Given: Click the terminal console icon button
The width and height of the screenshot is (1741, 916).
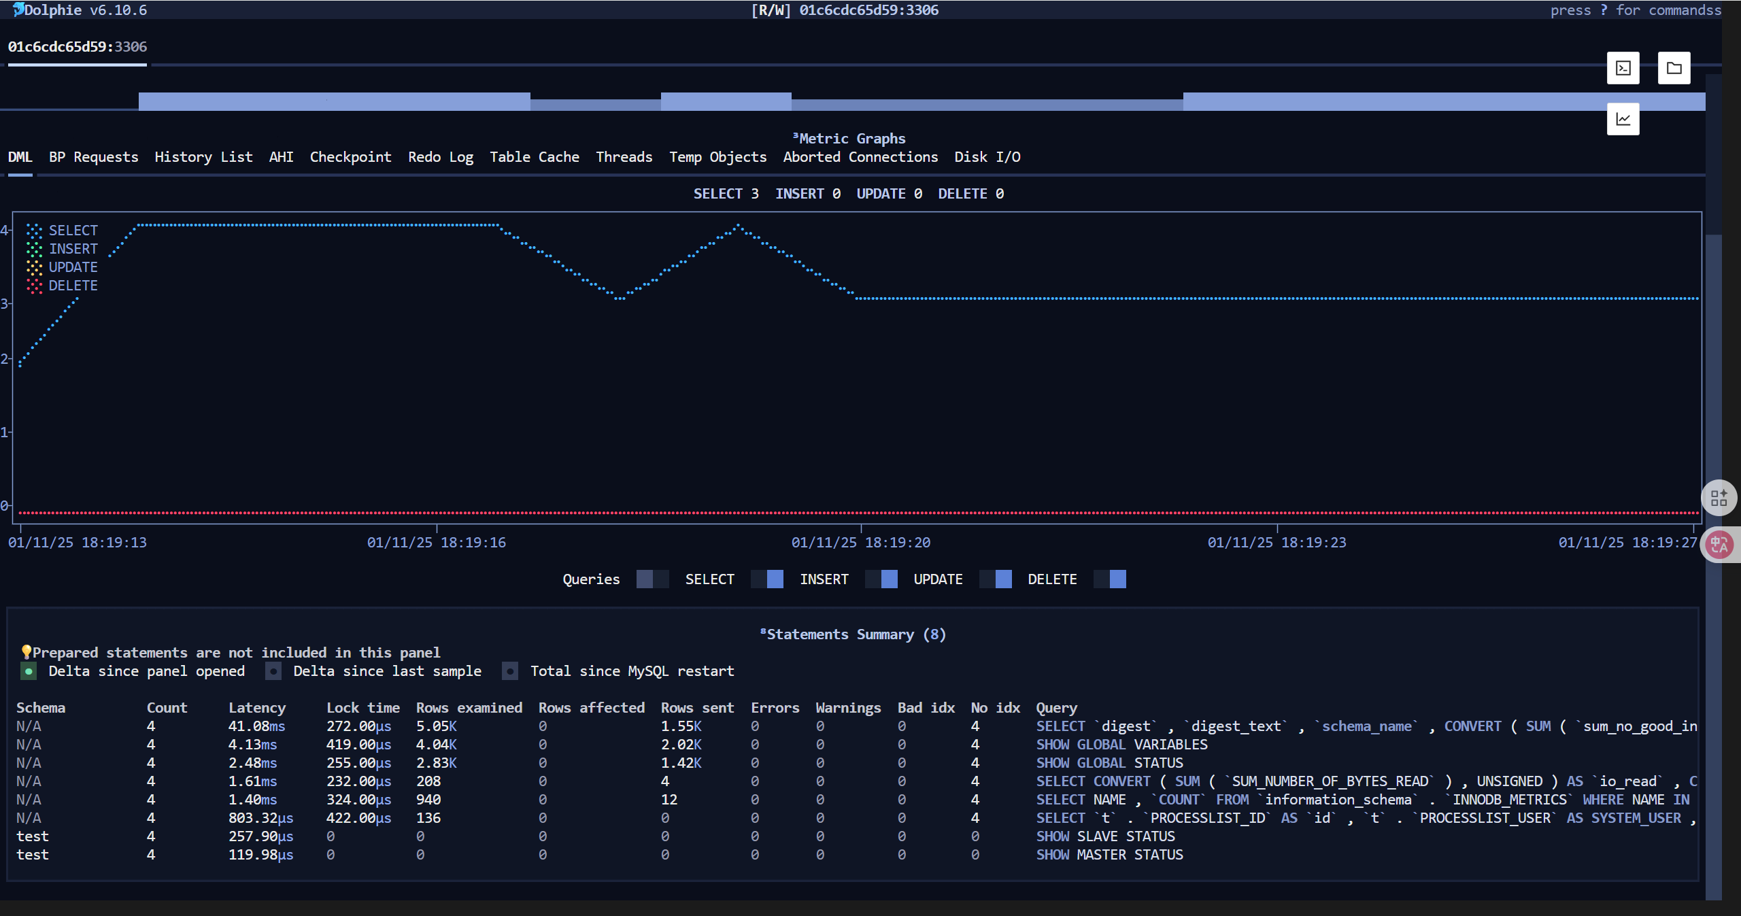Looking at the screenshot, I should [1623, 68].
